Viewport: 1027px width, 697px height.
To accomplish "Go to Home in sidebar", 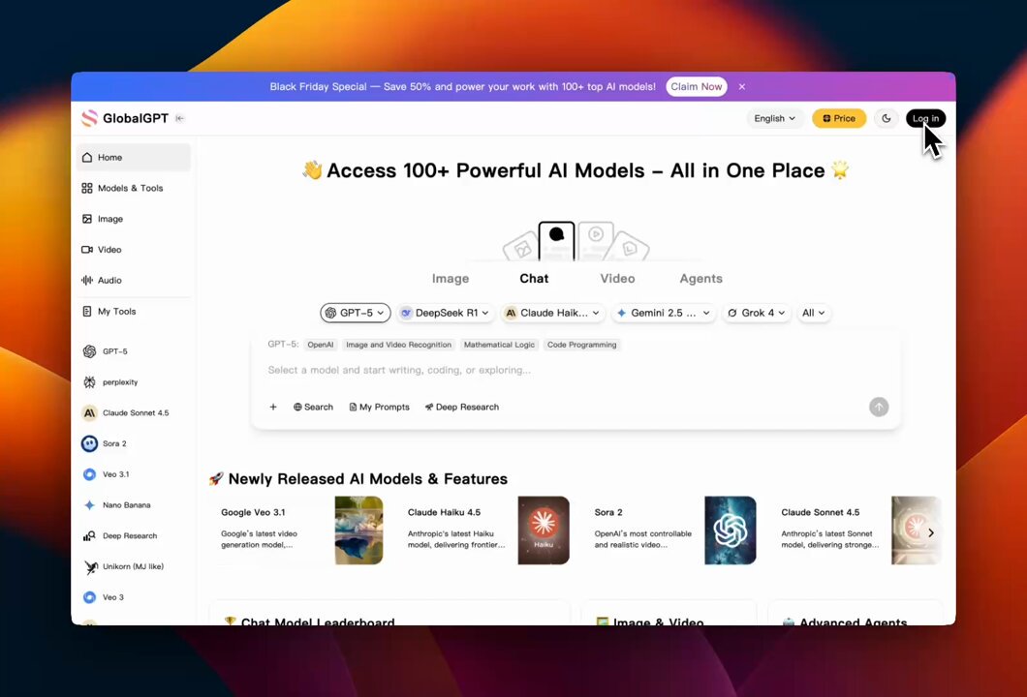I will 134,158.
